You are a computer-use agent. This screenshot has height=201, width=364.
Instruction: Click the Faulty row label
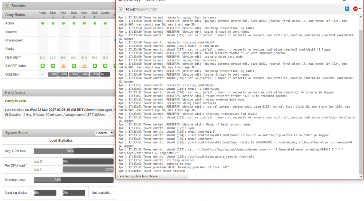10,49
